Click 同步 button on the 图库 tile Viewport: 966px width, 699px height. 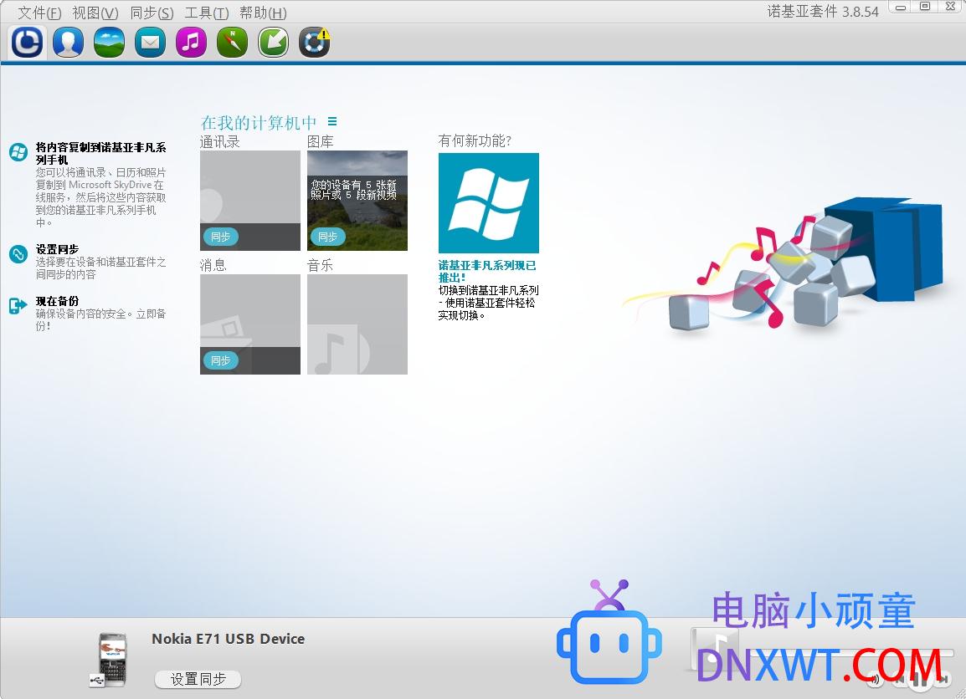click(328, 237)
